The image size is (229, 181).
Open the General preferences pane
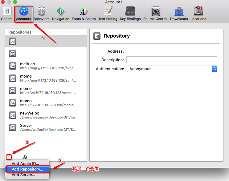pyautogui.click(x=7, y=14)
